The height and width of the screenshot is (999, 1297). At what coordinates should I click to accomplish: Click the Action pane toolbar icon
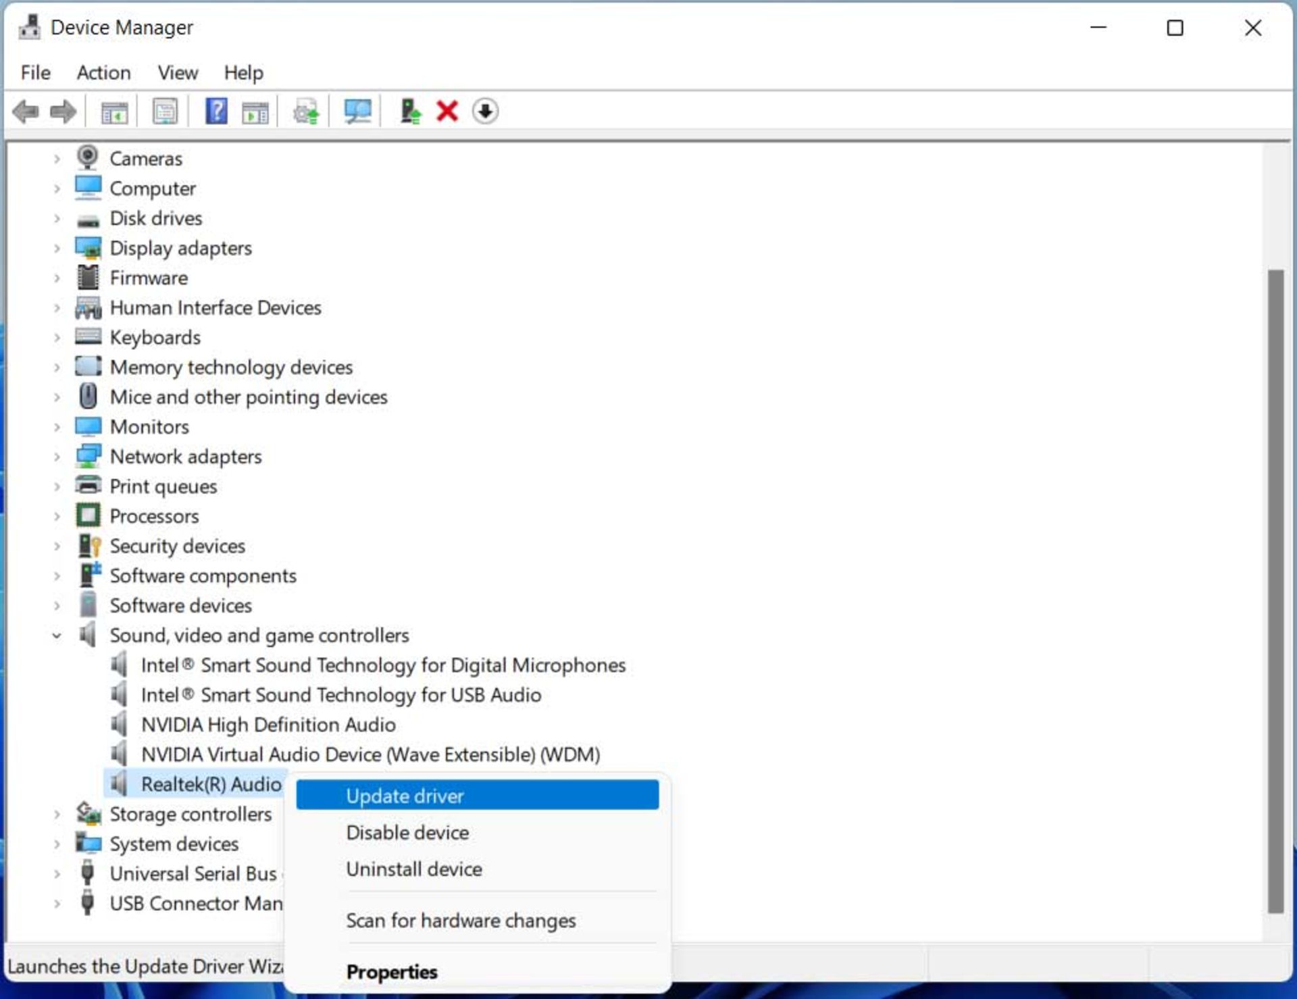[x=255, y=111]
